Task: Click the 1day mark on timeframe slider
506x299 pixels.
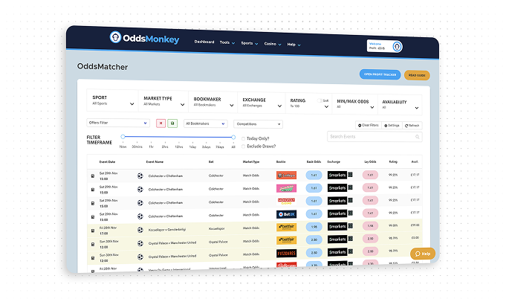Action: pyautogui.click(x=192, y=147)
